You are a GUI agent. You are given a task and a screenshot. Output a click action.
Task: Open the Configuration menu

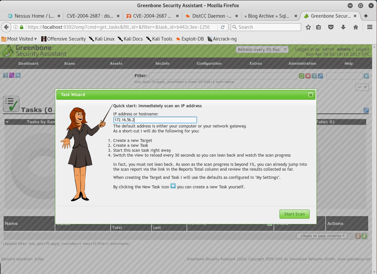pos(209,63)
